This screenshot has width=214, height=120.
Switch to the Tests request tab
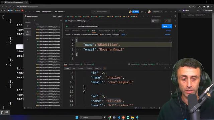click(114, 31)
